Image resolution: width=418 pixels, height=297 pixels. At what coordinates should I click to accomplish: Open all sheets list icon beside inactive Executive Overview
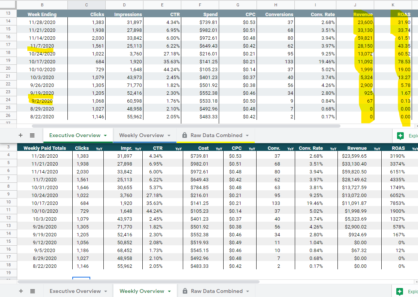(x=33, y=291)
